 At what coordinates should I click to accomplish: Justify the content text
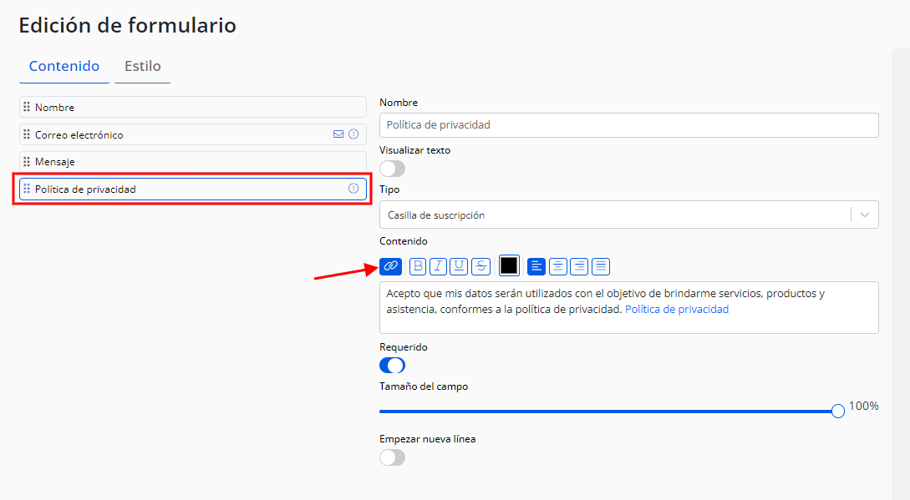601,266
